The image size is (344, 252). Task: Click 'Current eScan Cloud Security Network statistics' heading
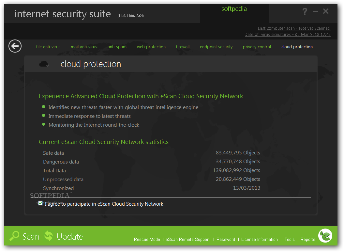click(104, 142)
